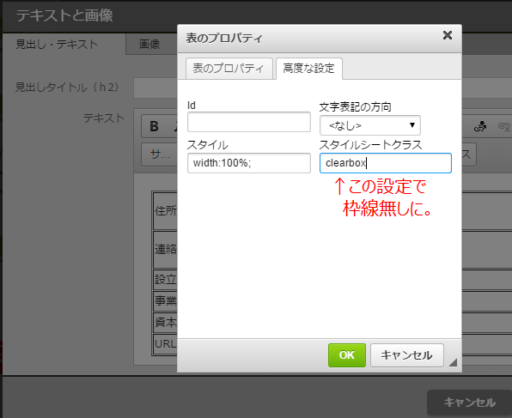
Task: Focus the Id input field
Action: coord(249,122)
